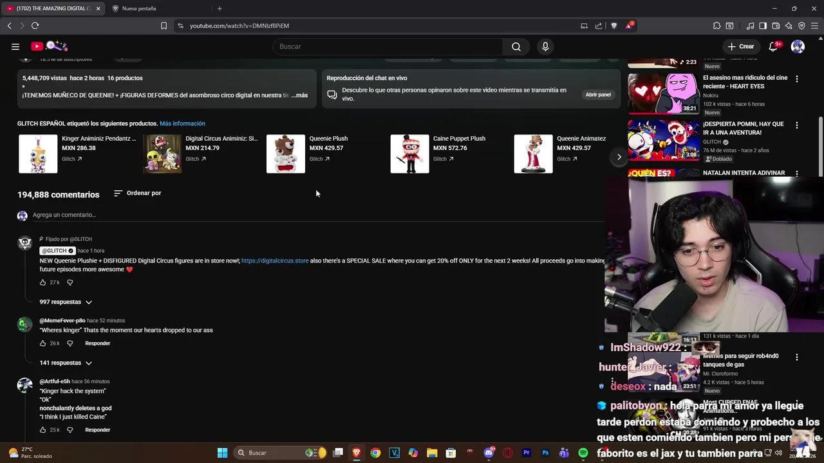Like the Artful-e5h comment
Viewport: 824px width, 463px height.
(x=43, y=430)
